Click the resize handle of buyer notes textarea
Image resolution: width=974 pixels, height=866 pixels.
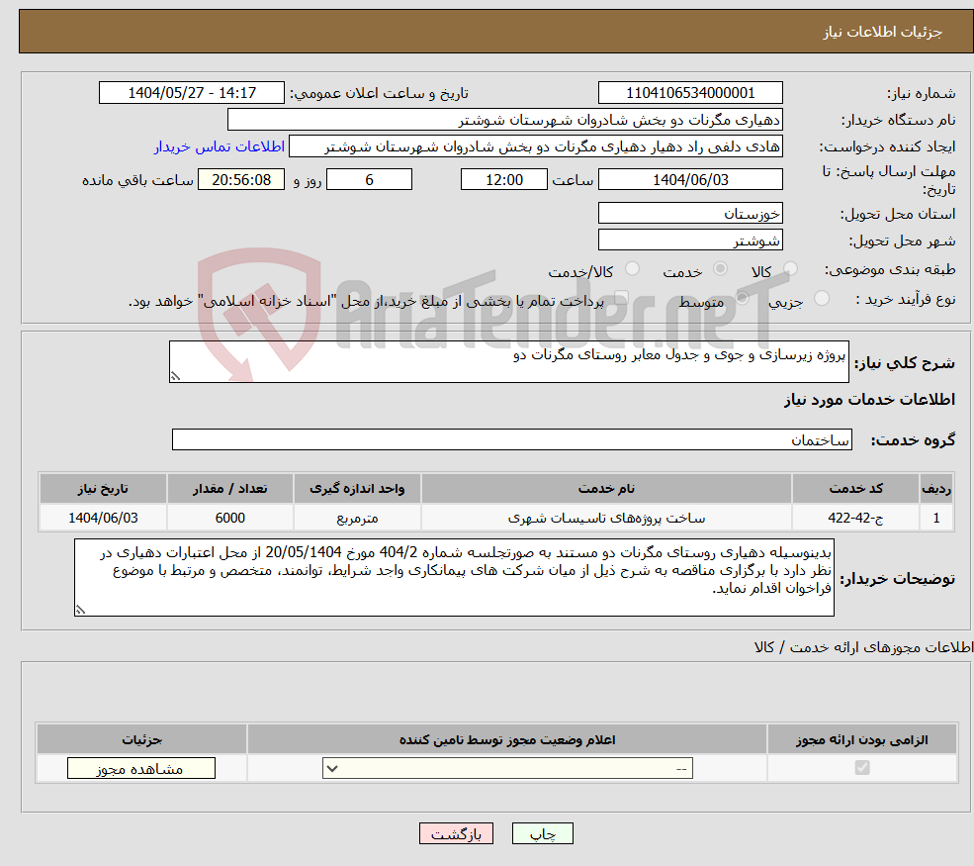80,610
